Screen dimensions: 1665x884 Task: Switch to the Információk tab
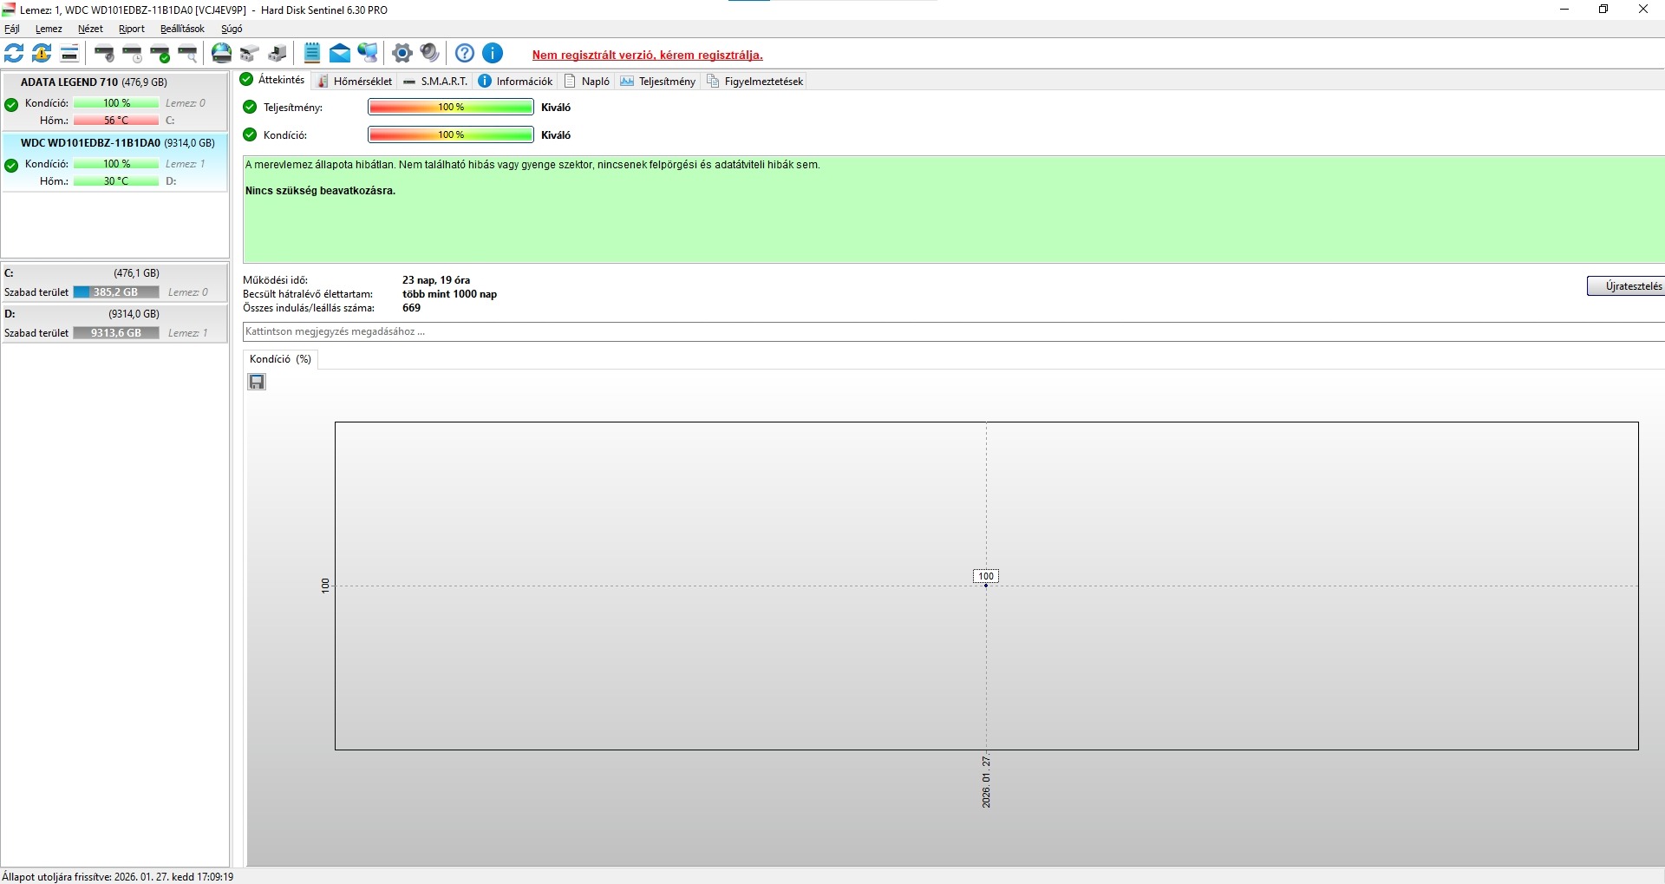516,81
